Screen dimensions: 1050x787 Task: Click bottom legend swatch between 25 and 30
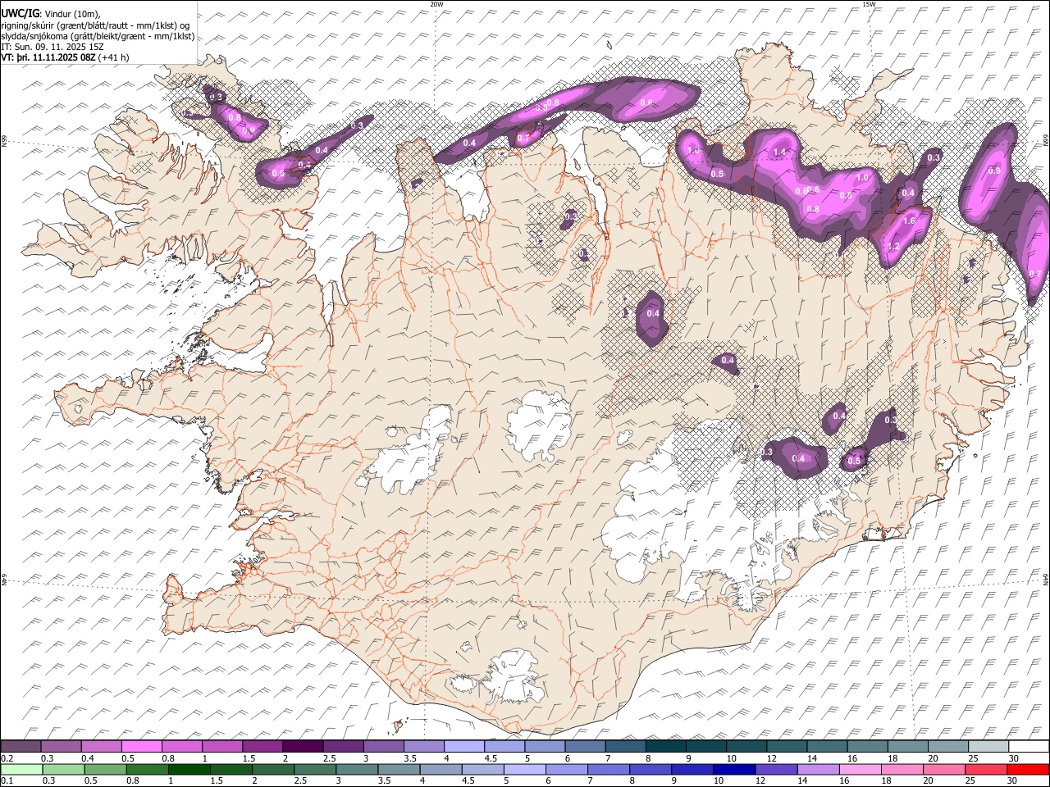click(x=987, y=769)
